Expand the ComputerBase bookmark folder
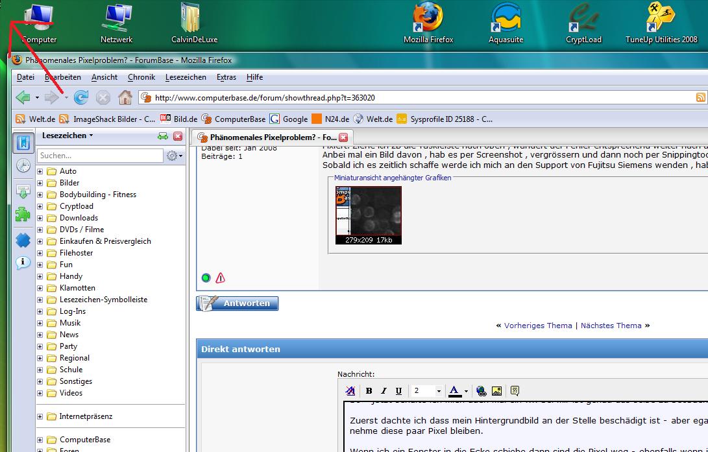The width and height of the screenshot is (708, 452). pyautogui.click(x=40, y=440)
